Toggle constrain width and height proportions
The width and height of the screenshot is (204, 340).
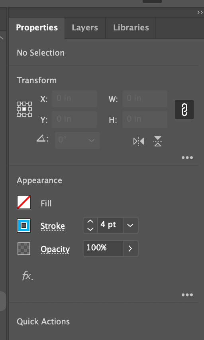coord(184,110)
